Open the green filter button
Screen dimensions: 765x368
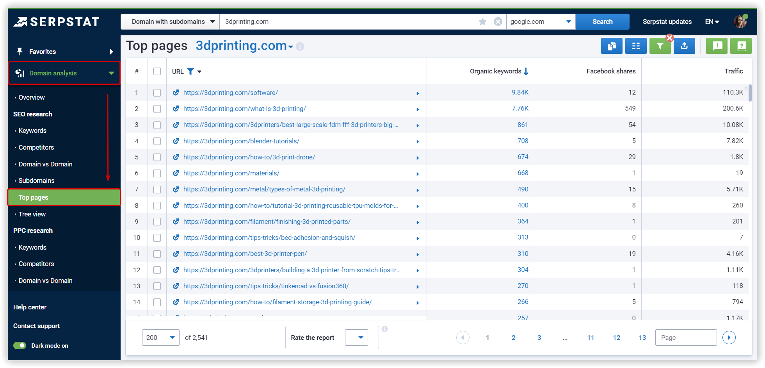(660, 46)
